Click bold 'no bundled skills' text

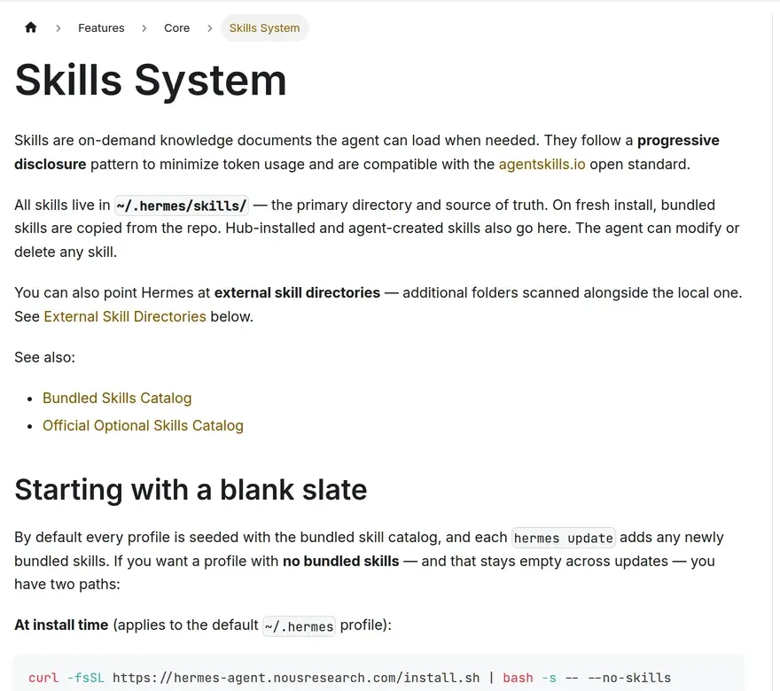tap(340, 561)
